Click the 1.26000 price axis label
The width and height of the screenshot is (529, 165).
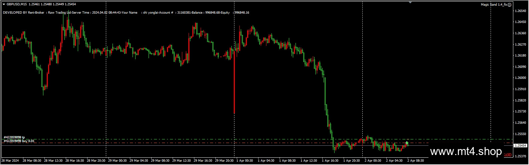pos(520,78)
